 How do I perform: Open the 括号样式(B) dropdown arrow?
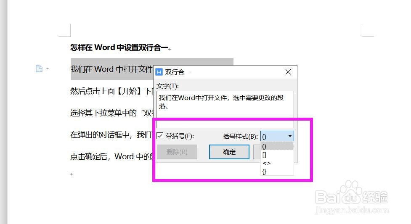pos(290,136)
